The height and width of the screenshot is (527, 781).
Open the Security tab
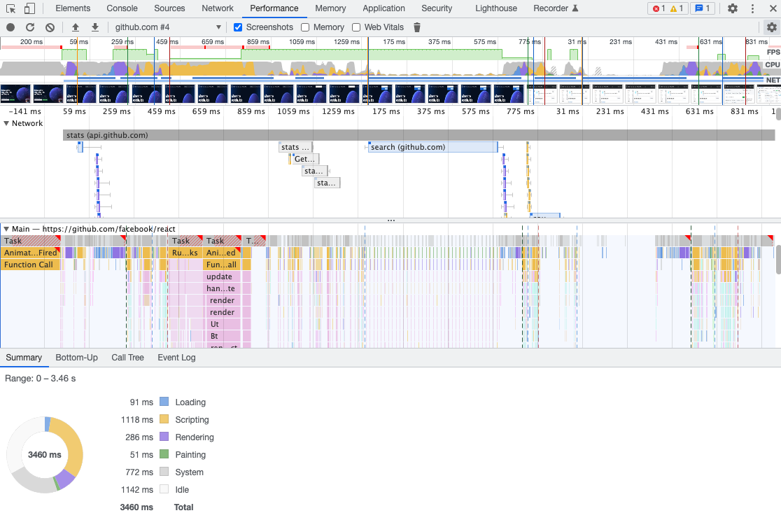(437, 8)
